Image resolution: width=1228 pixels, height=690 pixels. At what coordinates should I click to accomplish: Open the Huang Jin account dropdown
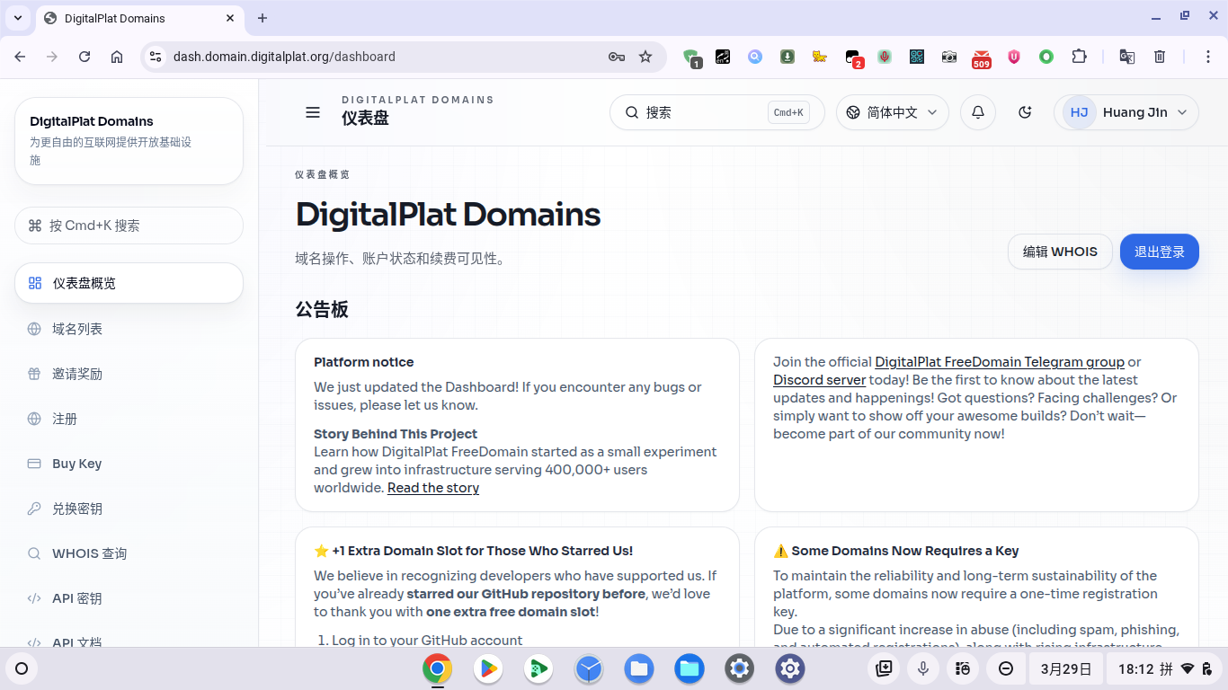click(1126, 112)
